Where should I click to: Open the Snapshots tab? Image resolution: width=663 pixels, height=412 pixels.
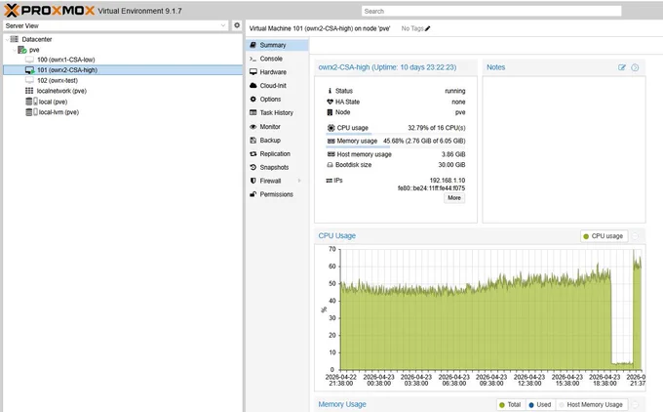[x=277, y=167]
